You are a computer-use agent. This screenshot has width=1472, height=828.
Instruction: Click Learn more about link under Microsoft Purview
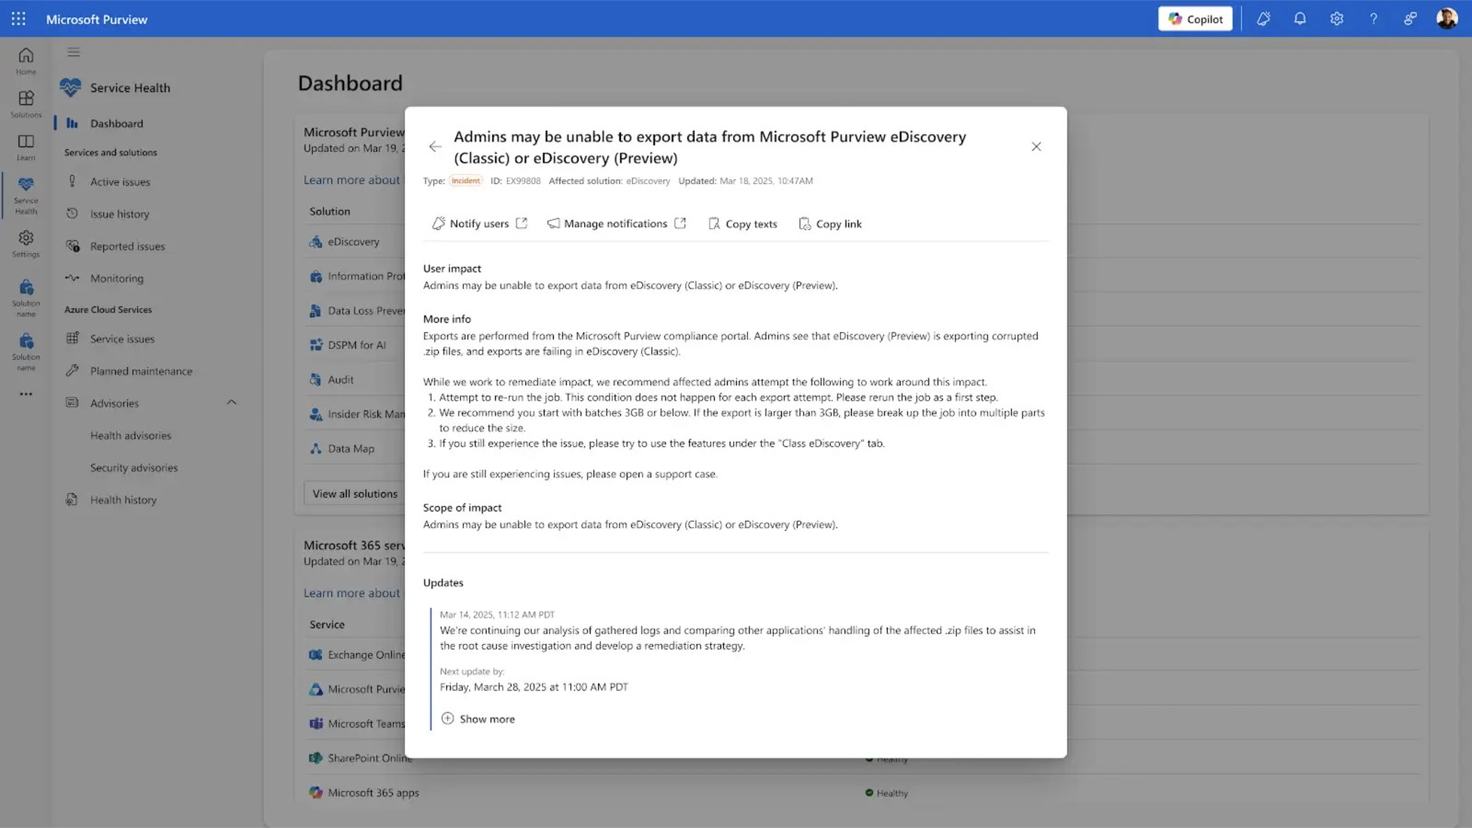[352, 180]
